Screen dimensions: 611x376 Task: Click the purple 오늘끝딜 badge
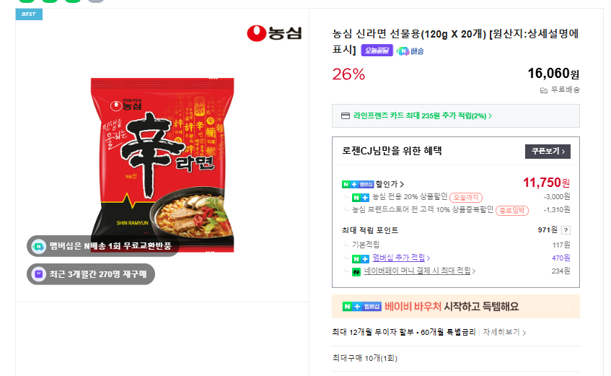point(377,51)
